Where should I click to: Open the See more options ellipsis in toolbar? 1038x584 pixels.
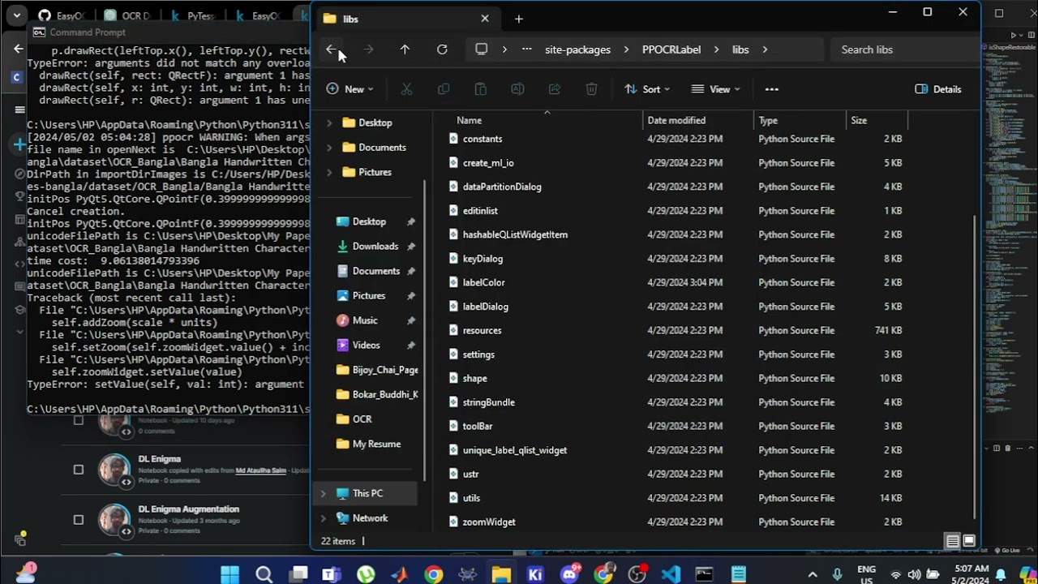772,89
